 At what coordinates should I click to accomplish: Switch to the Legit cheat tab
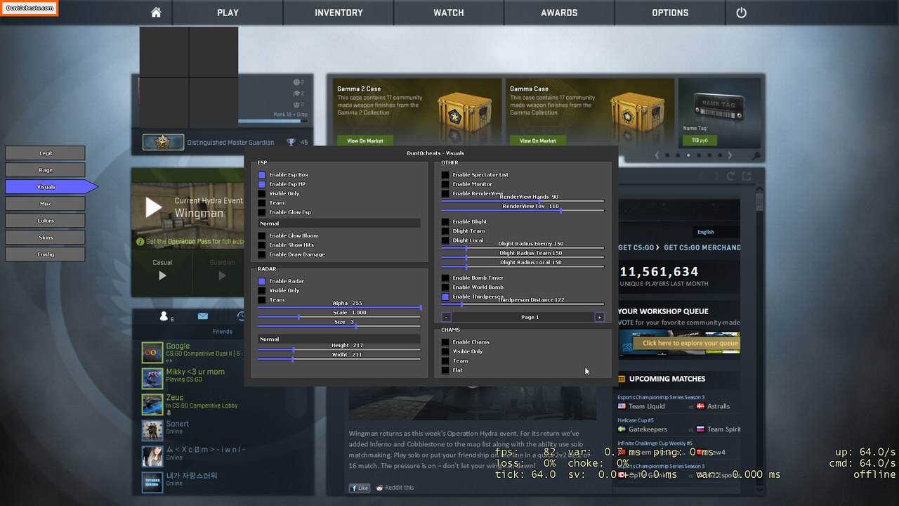(45, 153)
